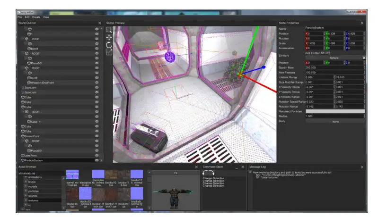
Task: Remove the Sphere emitter with its X
Action: click(x=364, y=58)
